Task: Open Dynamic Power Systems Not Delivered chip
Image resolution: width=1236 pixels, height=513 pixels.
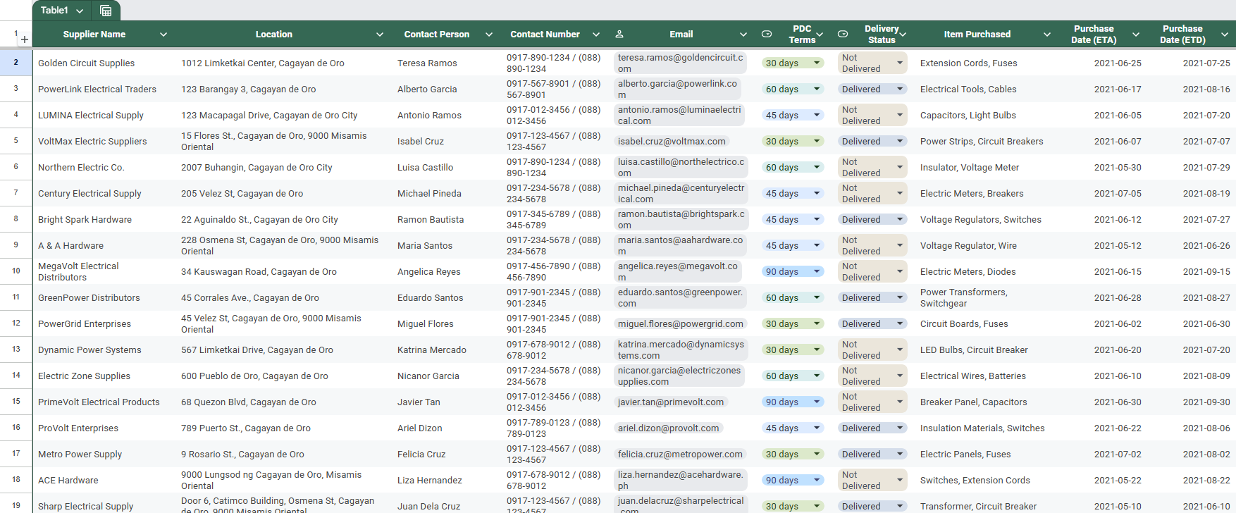Action: pyautogui.click(x=872, y=350)
